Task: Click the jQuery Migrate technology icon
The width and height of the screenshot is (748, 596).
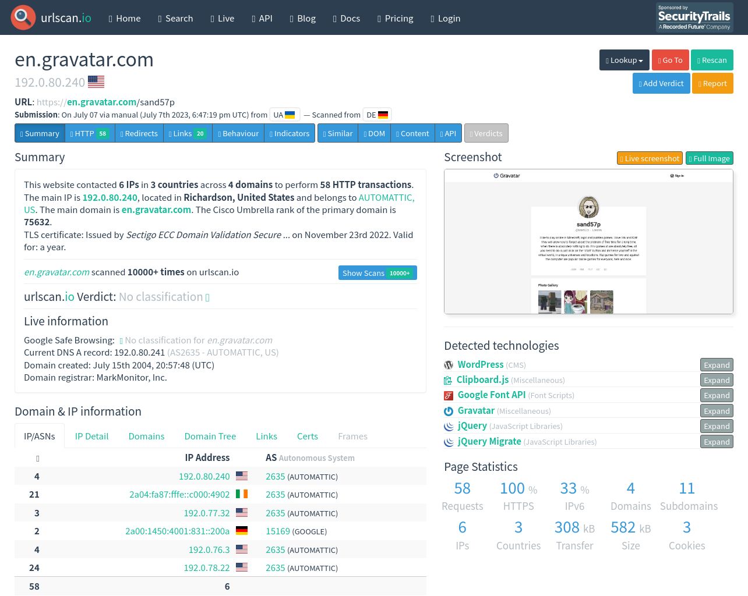Action: click(449, 442)
